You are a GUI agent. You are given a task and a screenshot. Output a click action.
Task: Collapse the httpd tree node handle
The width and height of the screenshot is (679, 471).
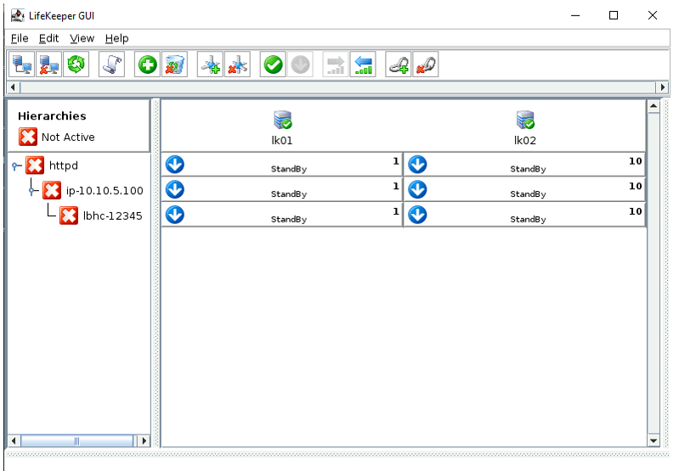coord(15,165)
